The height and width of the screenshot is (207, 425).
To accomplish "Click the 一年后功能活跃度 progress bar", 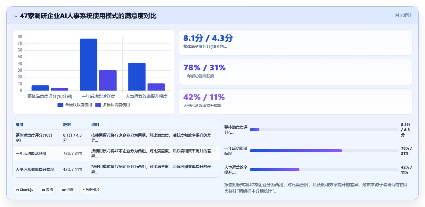I will coord(324,151).
